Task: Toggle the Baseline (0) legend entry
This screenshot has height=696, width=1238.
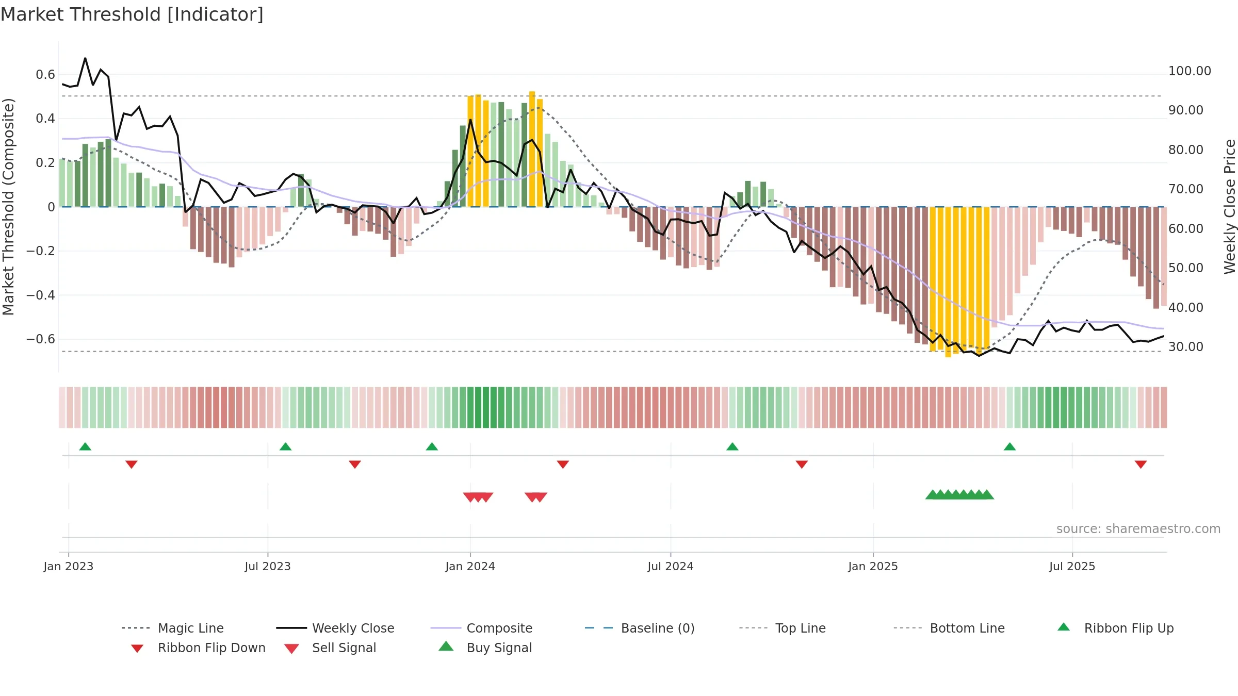Action: 640,628
